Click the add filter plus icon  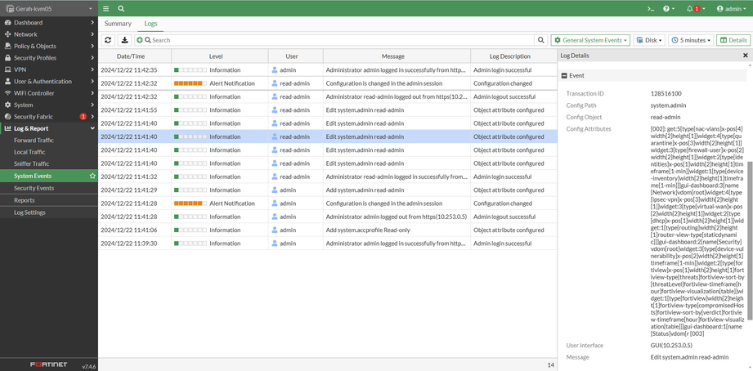(x=140, y=40)
